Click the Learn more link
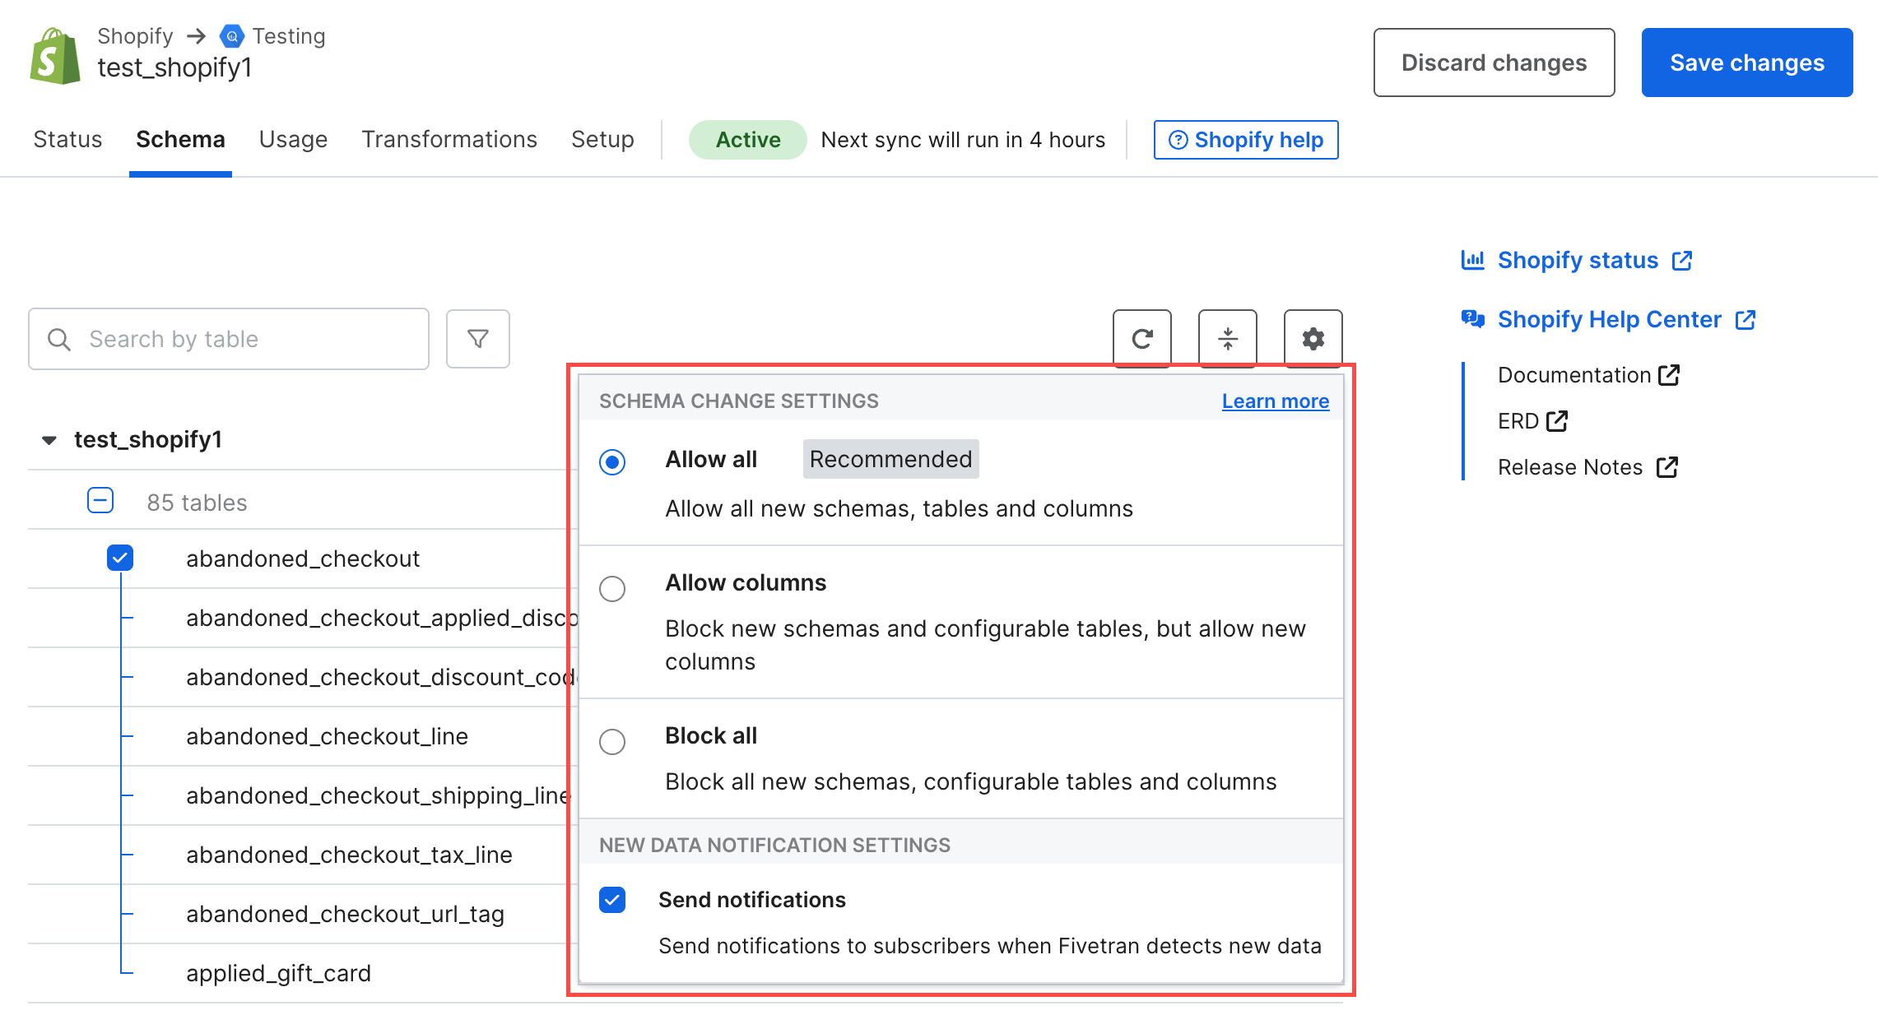 1274,401
